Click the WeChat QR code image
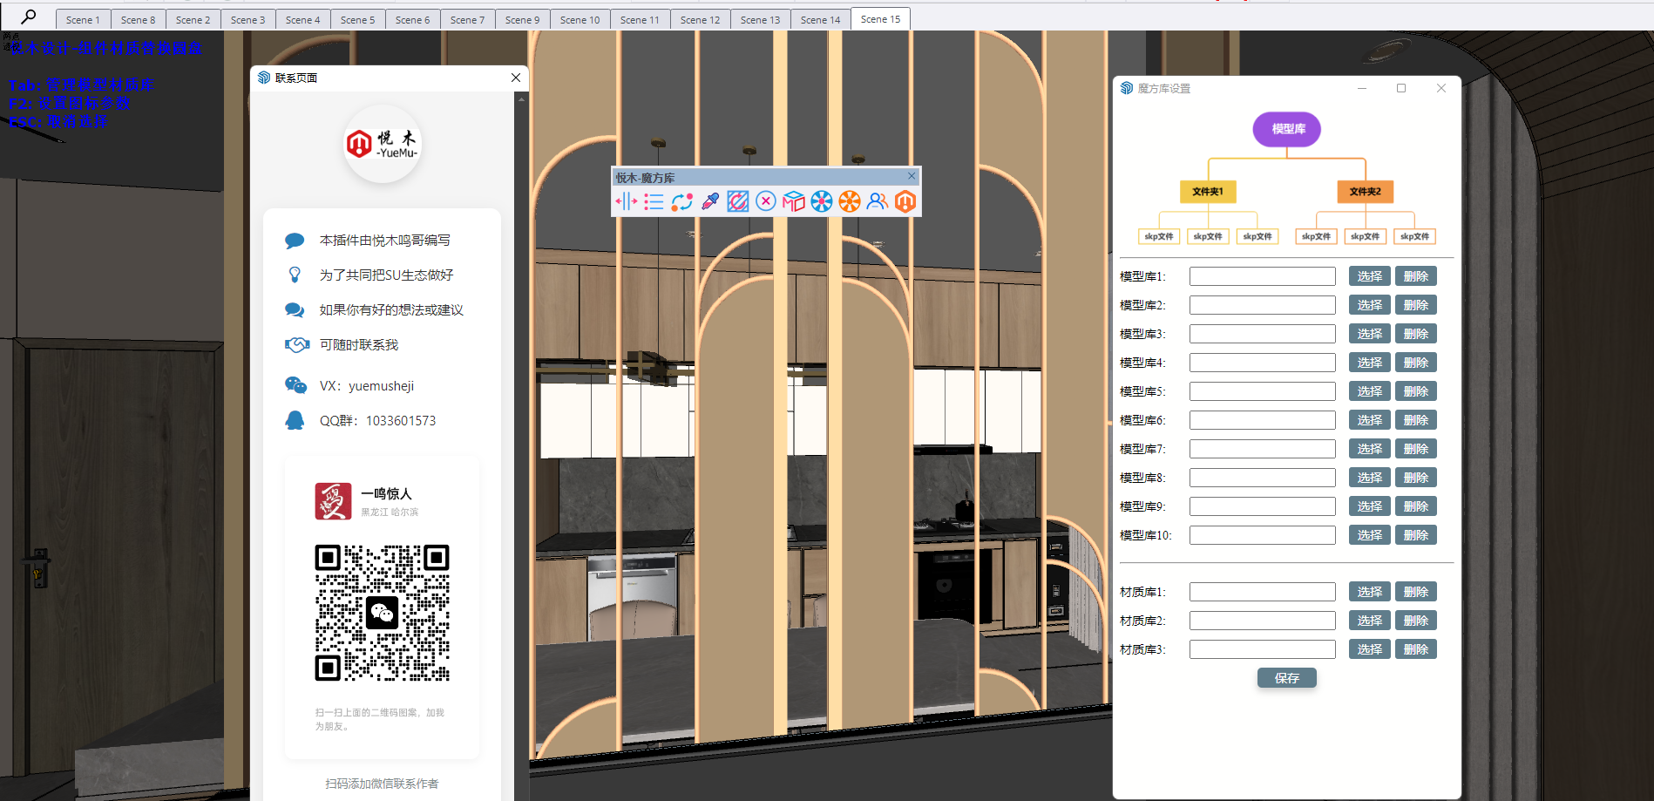Image resolution: width=1654 pixels, height=801 pixels. coord(382,613)
